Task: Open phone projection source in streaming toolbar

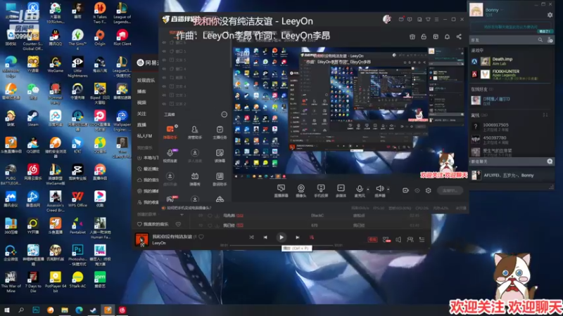Action: click(321, 190)
